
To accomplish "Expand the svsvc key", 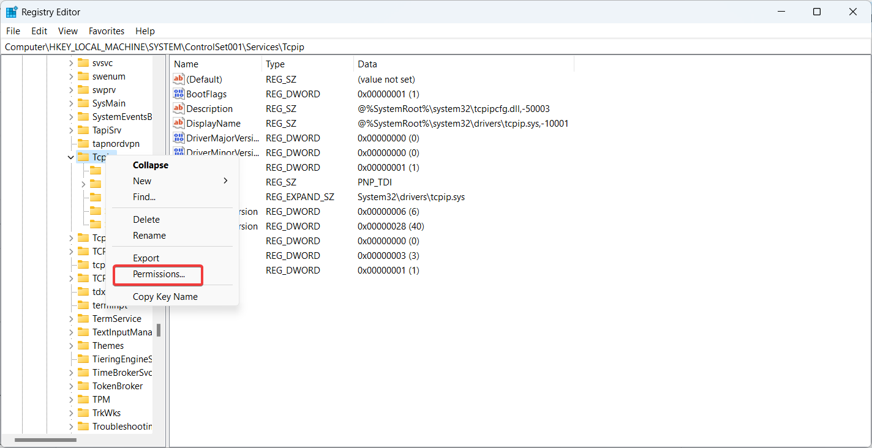I will pyautogui.click(x=70, y=63).
